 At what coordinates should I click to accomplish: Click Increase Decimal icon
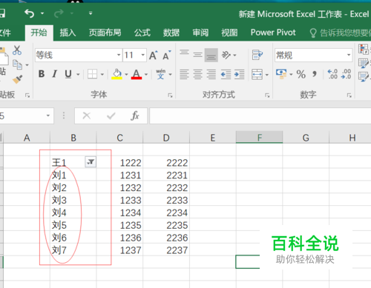332,74
